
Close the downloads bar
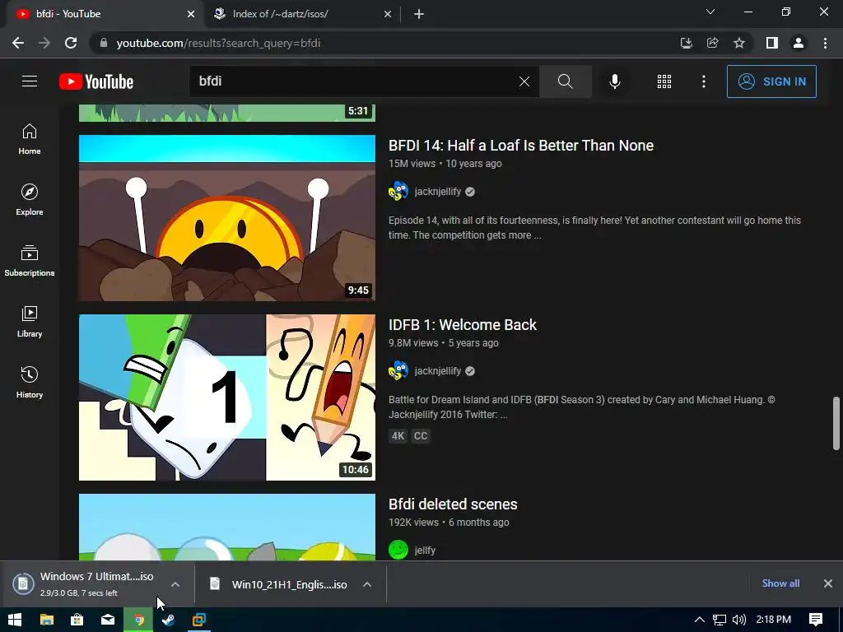(x=828, y=583)
